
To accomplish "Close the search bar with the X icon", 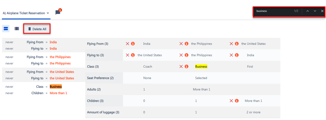I will click(322, 11).
